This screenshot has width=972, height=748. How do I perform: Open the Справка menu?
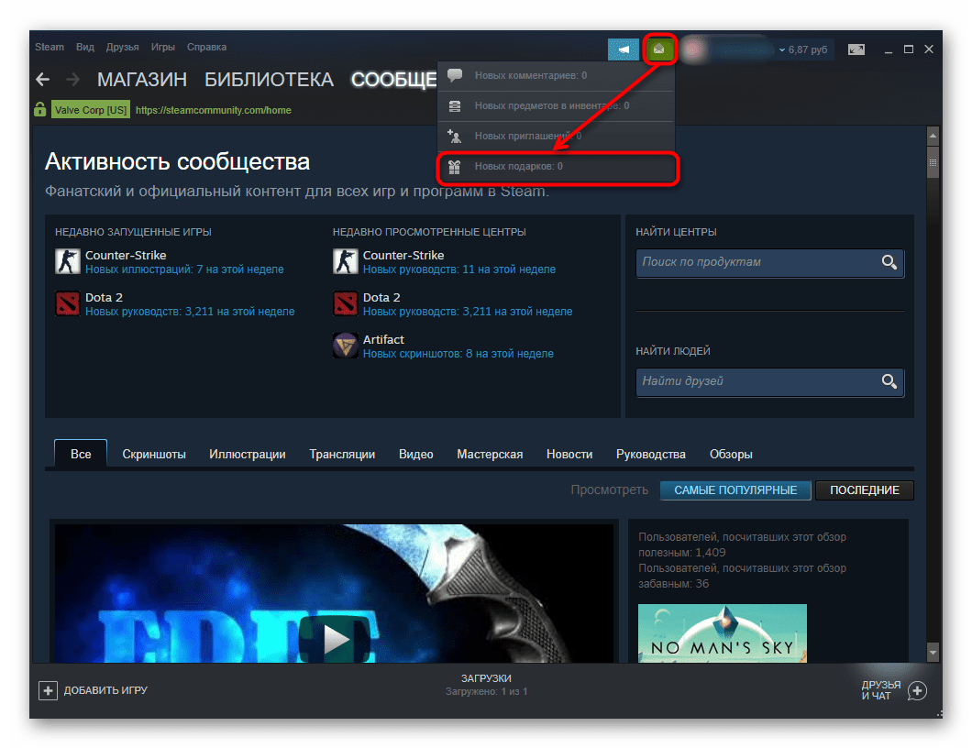206,47
